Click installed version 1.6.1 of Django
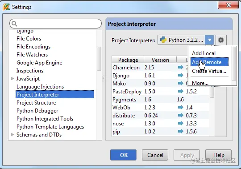 tap(150, 76)
